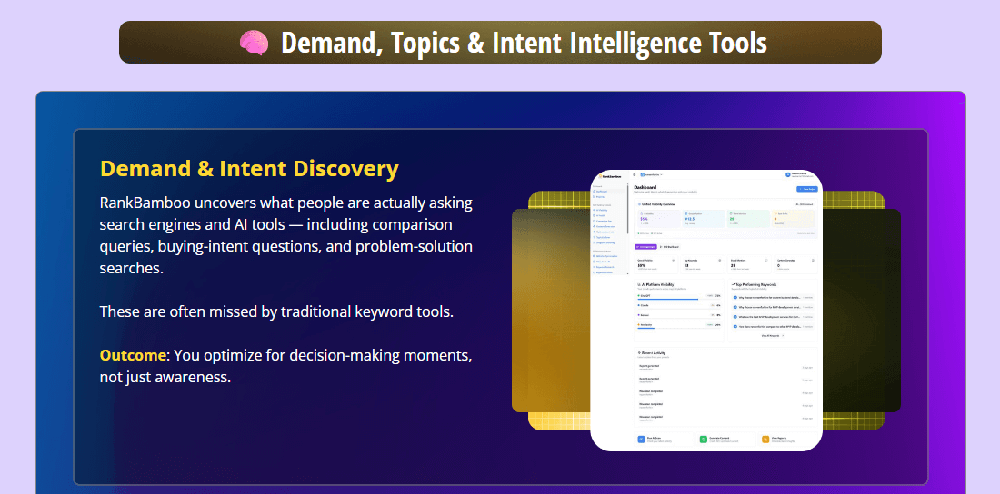Select the purple active dashboard tab
The height and width of the screenshot is (494, 1000).
pos(645,246)
